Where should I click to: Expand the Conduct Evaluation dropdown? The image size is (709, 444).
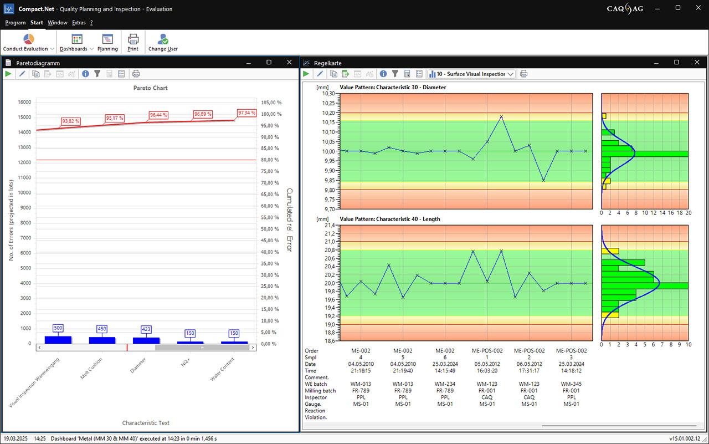pyautogui.click(x=52, y=49)
